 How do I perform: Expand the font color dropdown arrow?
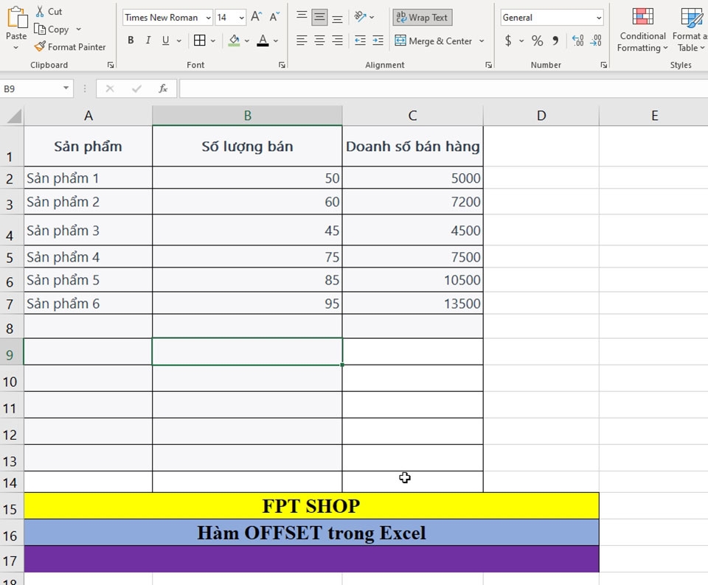[276, 41]
